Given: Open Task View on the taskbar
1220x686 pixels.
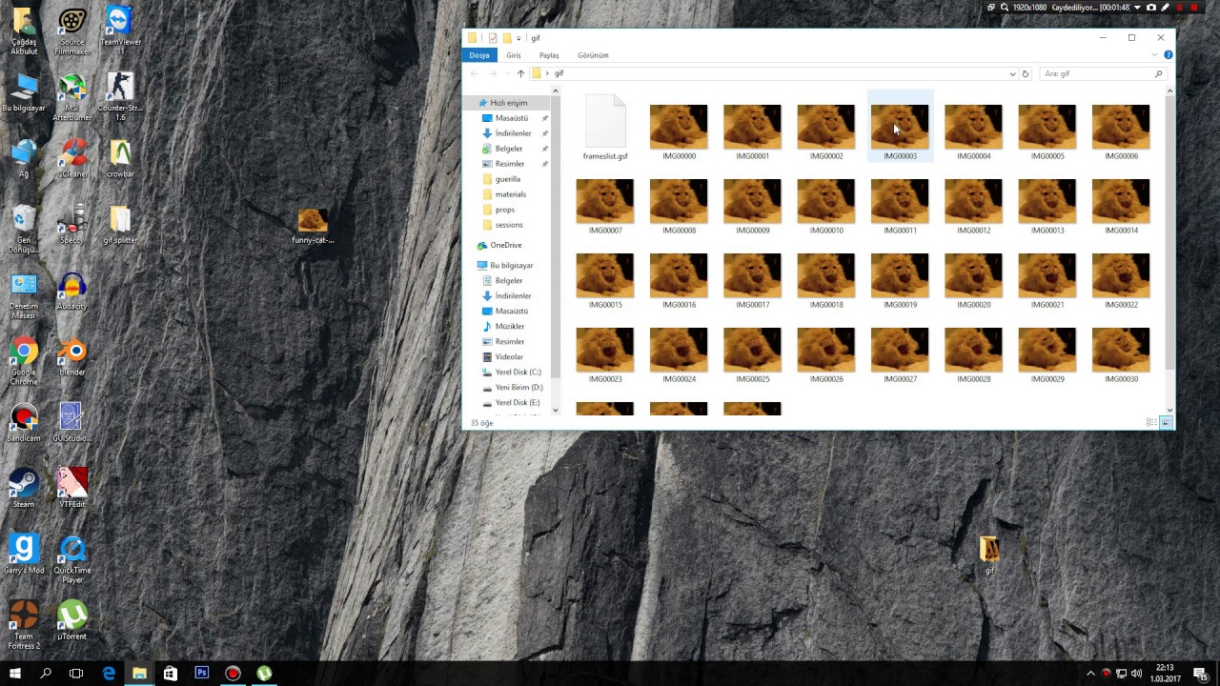Looking at the screenshot, I should click(x=76, y=673).
